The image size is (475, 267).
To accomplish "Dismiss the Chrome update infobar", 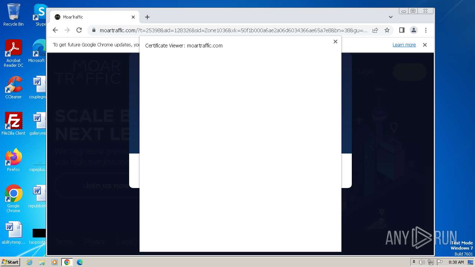I will coord(425,45).
